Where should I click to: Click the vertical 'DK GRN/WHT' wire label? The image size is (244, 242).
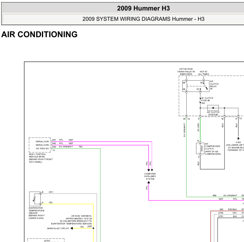coord(184,130)
